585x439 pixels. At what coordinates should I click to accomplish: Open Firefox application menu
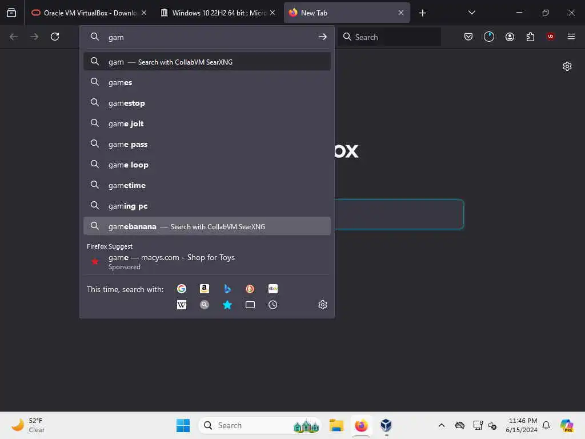[x=571, y=37]
